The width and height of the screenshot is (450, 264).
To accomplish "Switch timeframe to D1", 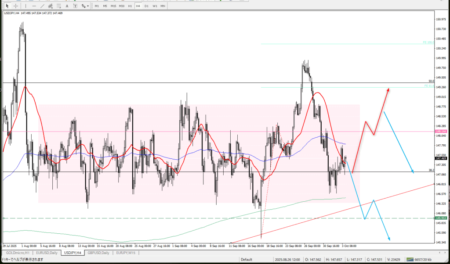I will point(146,6).
